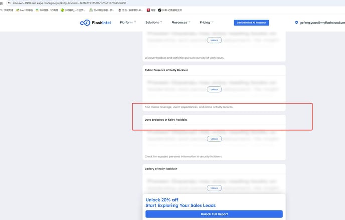Click Unlock in Gallery of Kelly Rocklein
345x220 pixels.
pyautogui.click(x=214, y=188)
